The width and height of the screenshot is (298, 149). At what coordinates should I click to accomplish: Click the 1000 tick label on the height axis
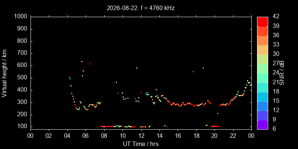[x=21, y=16]
